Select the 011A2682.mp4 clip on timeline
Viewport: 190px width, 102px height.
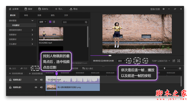coord(73,80)
